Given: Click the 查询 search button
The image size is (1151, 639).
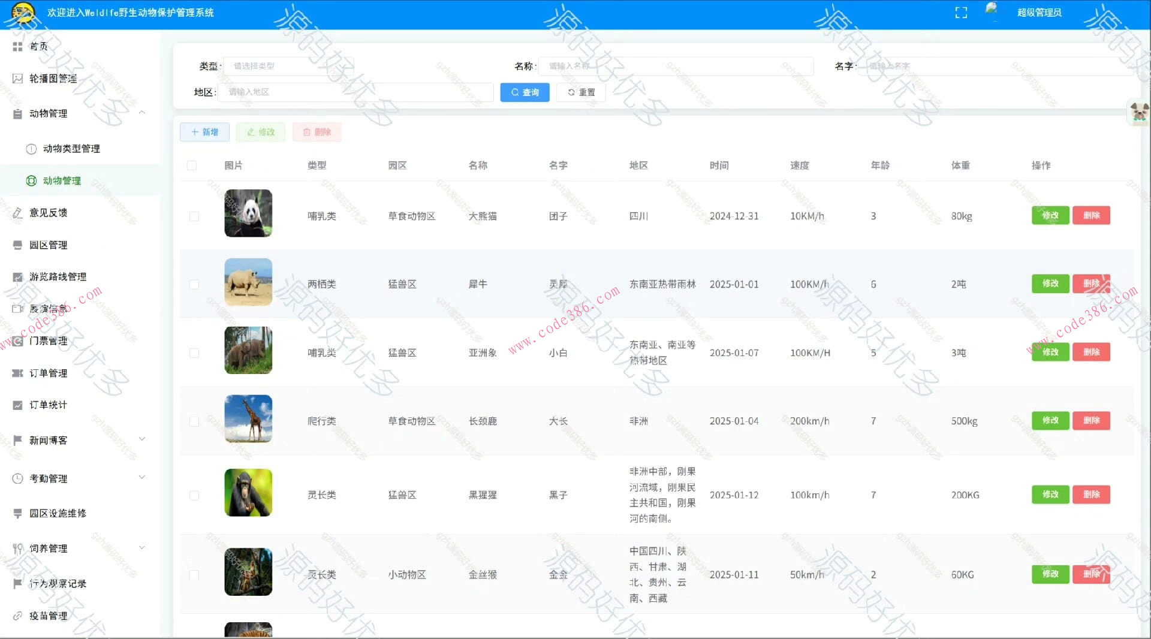Looking at the screenshot, I should click(524, 92).
